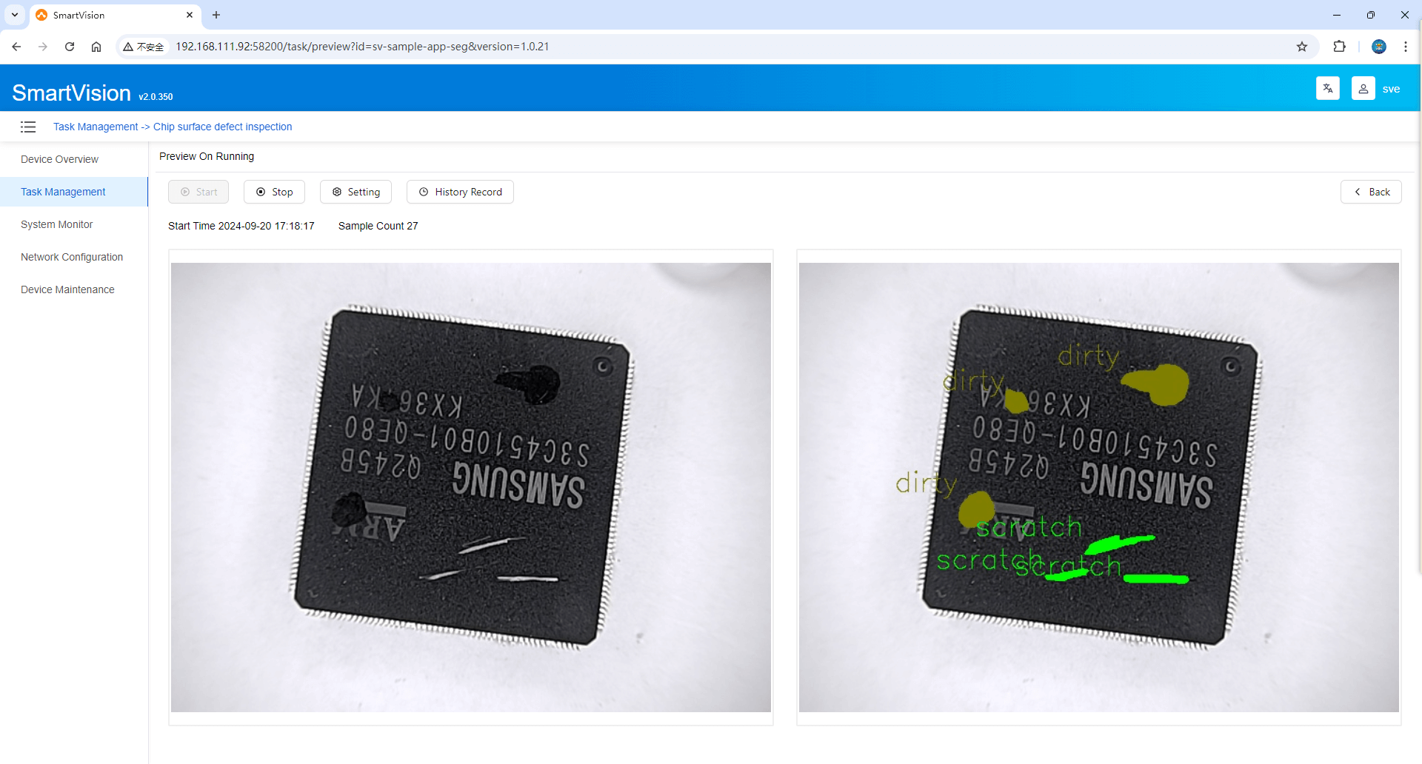Click the disabled Start button
Image resolution: width=1422 pixels, height=764 pixels.
point(198,192)
